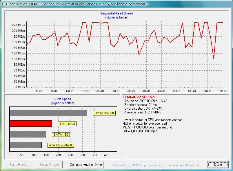Click the Done button
Image resolution: width=233 pixels, height=171 pixels.
tap(218, 165)
